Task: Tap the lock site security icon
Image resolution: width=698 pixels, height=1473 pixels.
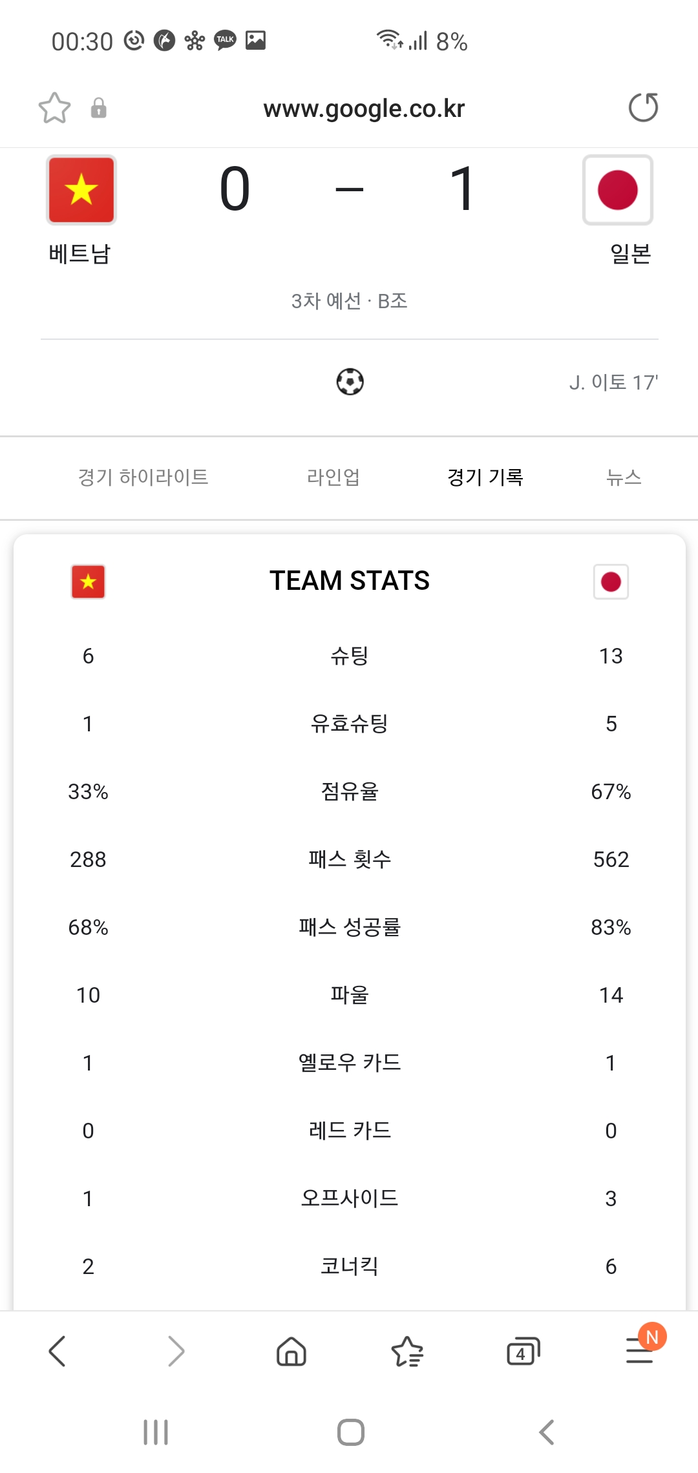Action: click(x=98, y=108)
